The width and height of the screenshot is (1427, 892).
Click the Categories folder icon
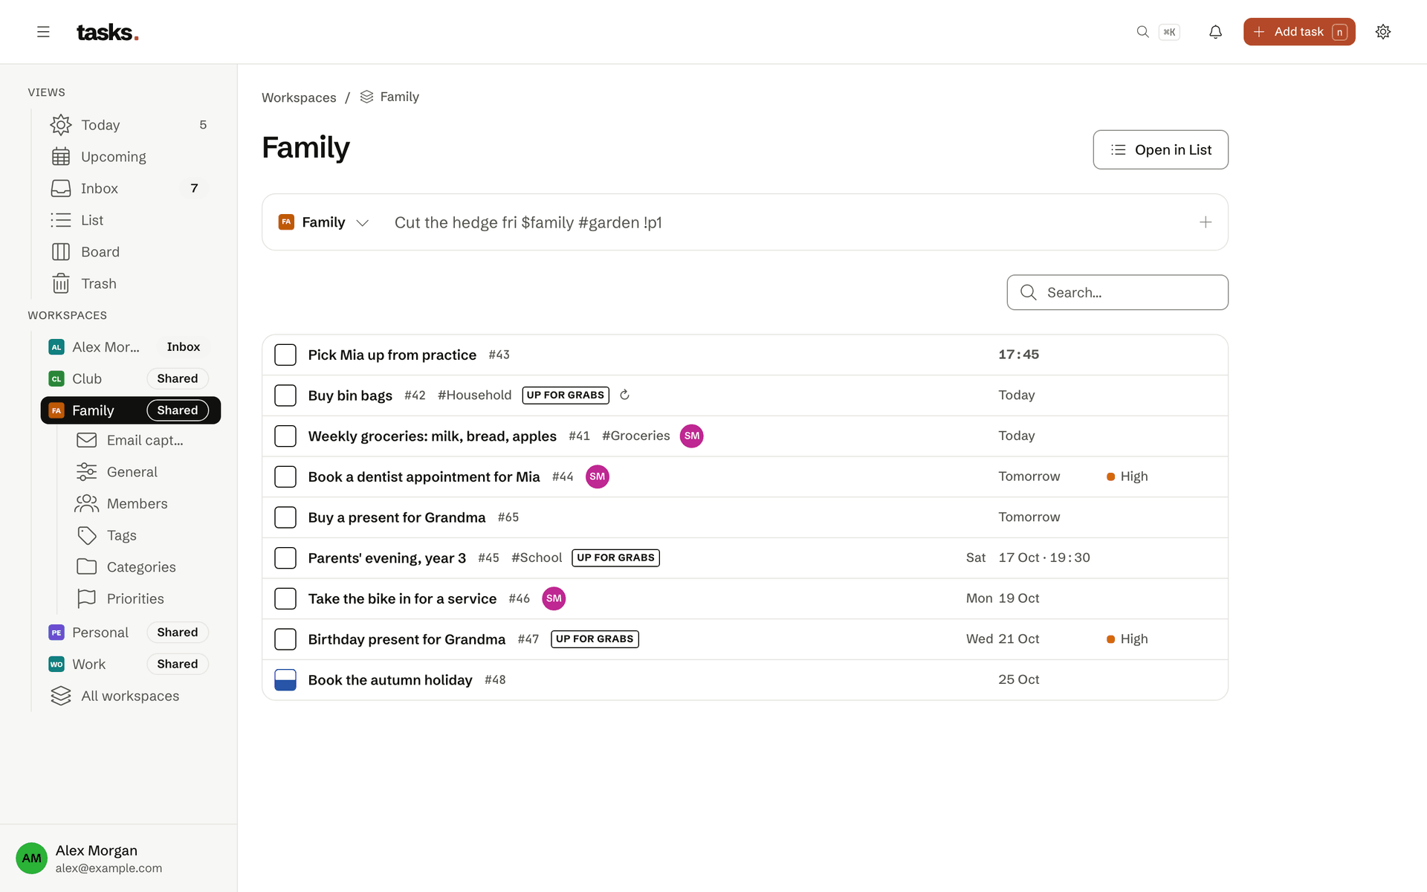(86, 567)
